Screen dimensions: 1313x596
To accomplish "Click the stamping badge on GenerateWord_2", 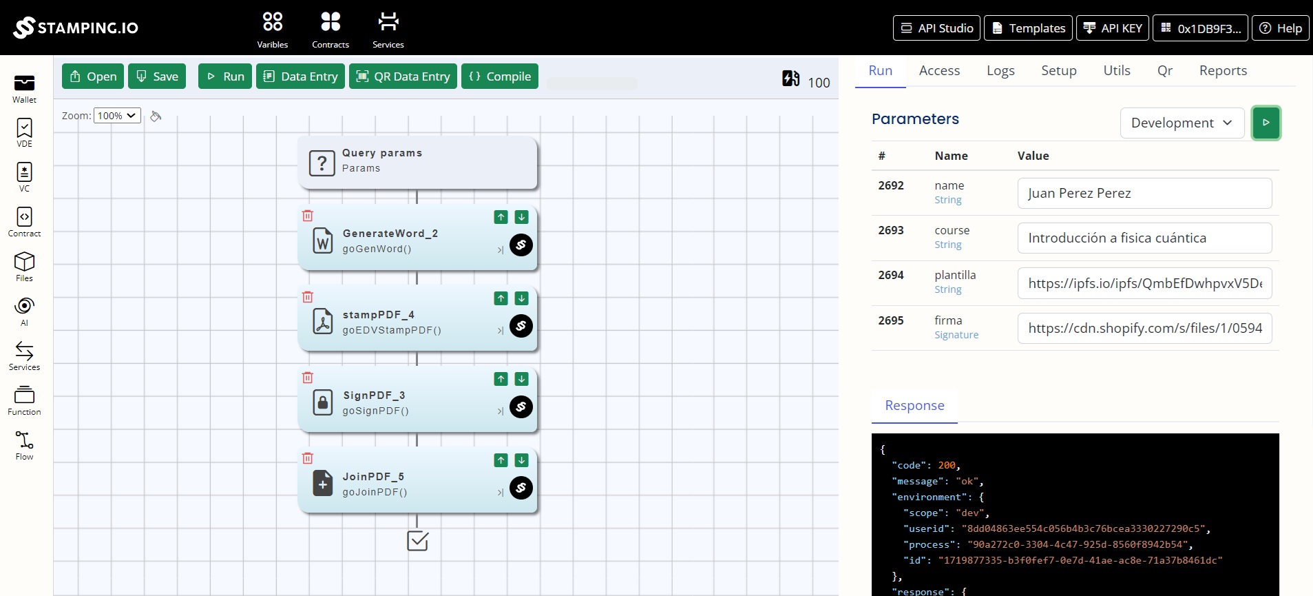I will click(521, 245).
